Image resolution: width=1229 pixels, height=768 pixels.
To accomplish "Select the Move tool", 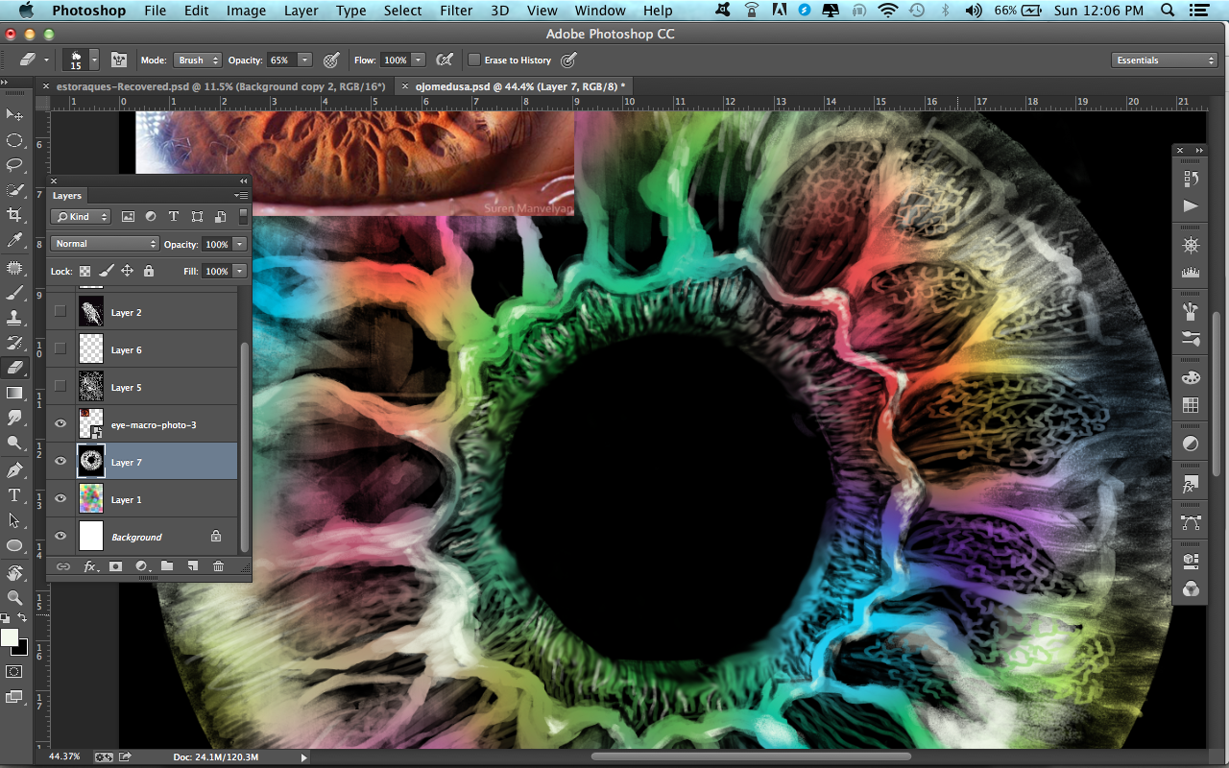I will click(14, 115).
